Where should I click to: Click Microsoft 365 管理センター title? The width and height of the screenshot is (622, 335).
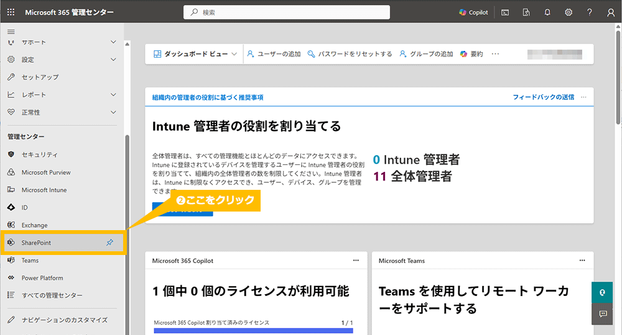pos(70,12)
